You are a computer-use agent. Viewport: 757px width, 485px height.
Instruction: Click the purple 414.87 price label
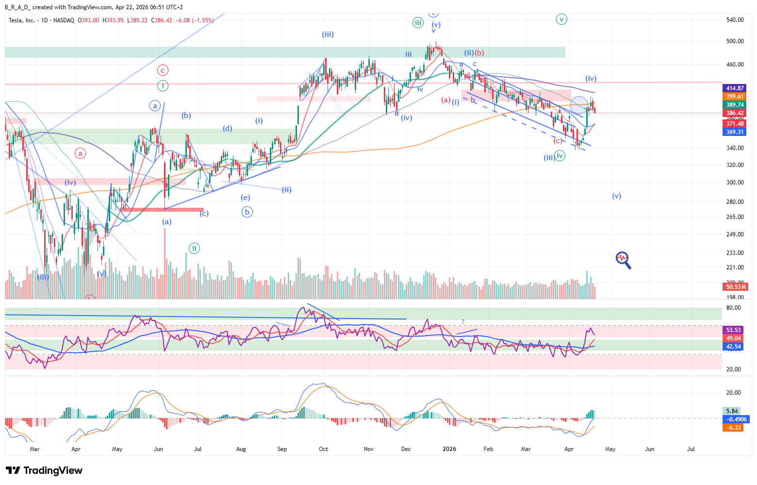[x=735, y=88]
